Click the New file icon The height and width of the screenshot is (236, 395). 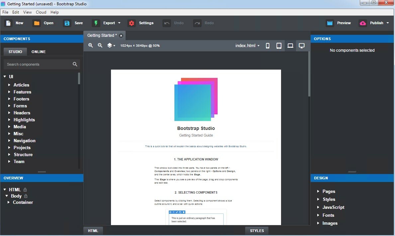click(8, 23)
